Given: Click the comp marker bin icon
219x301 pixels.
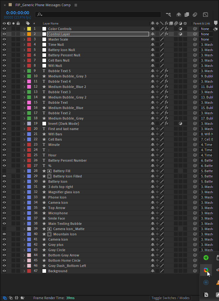Looking at the screenshot, I should point(216,23).
